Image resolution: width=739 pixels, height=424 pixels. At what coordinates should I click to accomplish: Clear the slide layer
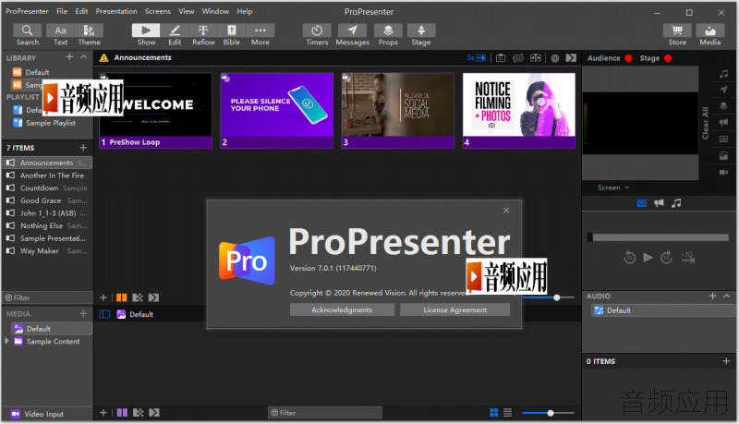[723, 139]
